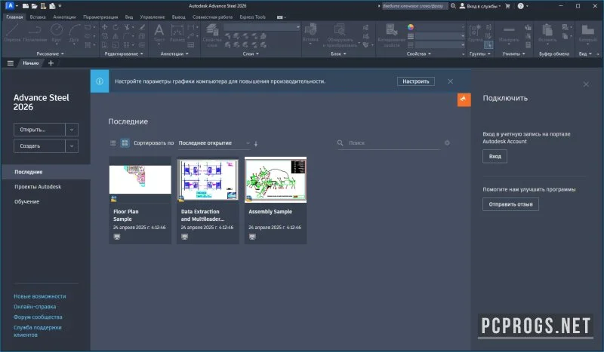Click the Вставить paste tool
Screen dimensions: 604x352
click(x=547, y=32)
